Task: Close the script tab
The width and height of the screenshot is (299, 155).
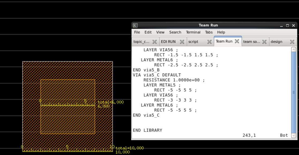Action: coord(209,42)
